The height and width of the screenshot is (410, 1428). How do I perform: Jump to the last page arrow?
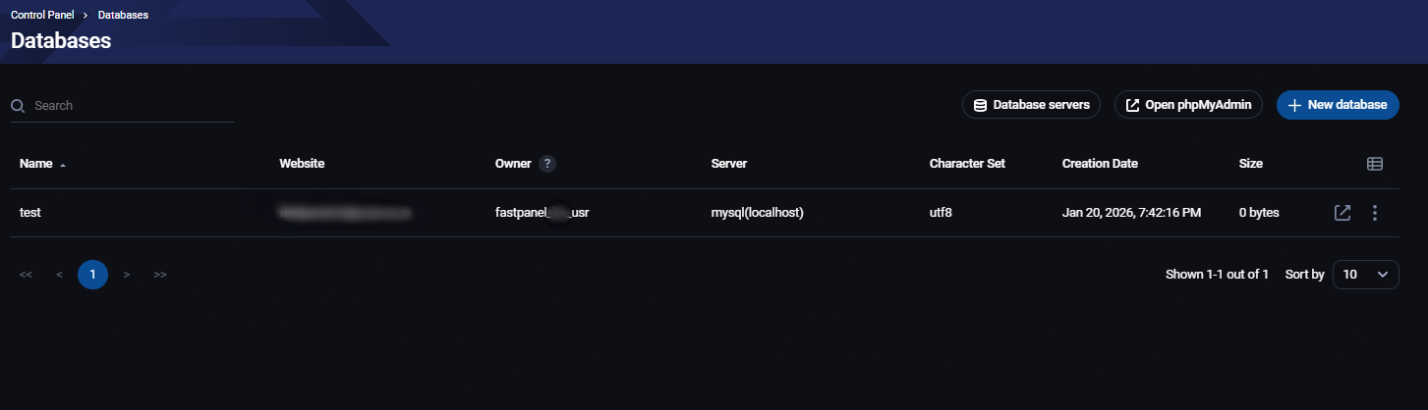(x=160, y=275)
